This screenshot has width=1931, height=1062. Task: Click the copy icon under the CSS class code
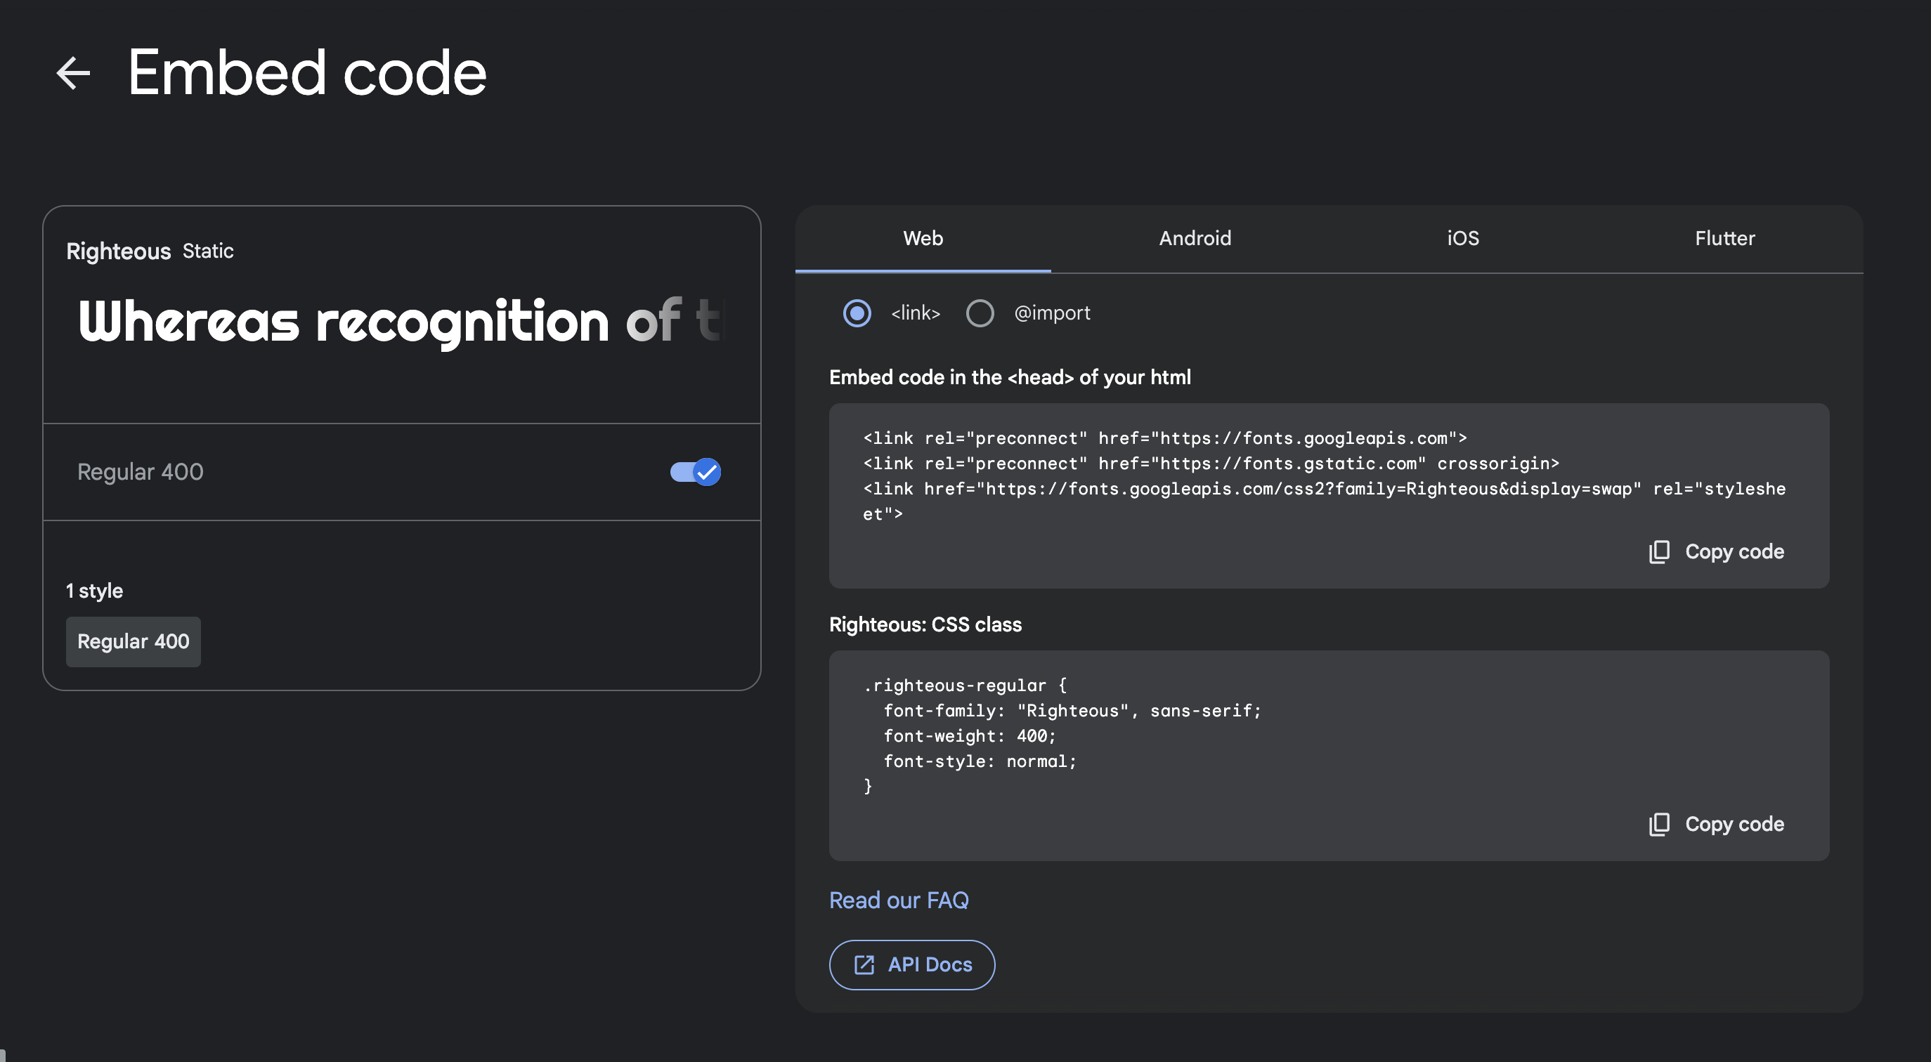click(1659, 824)
